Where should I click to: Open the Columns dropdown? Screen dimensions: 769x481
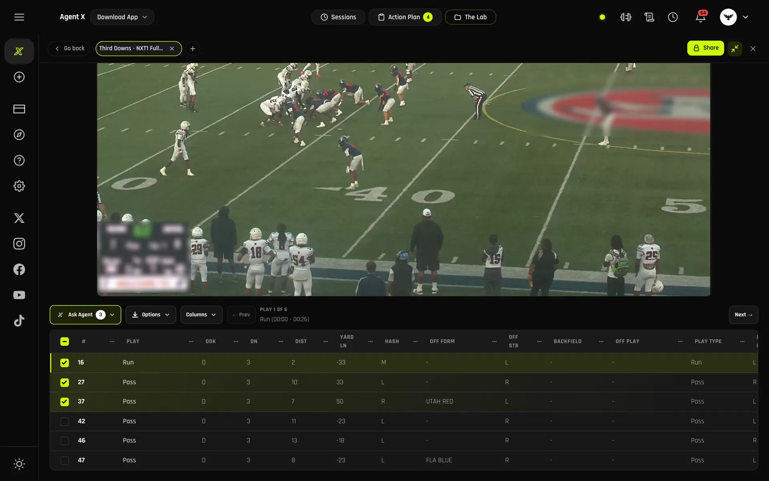pos(201,315)
